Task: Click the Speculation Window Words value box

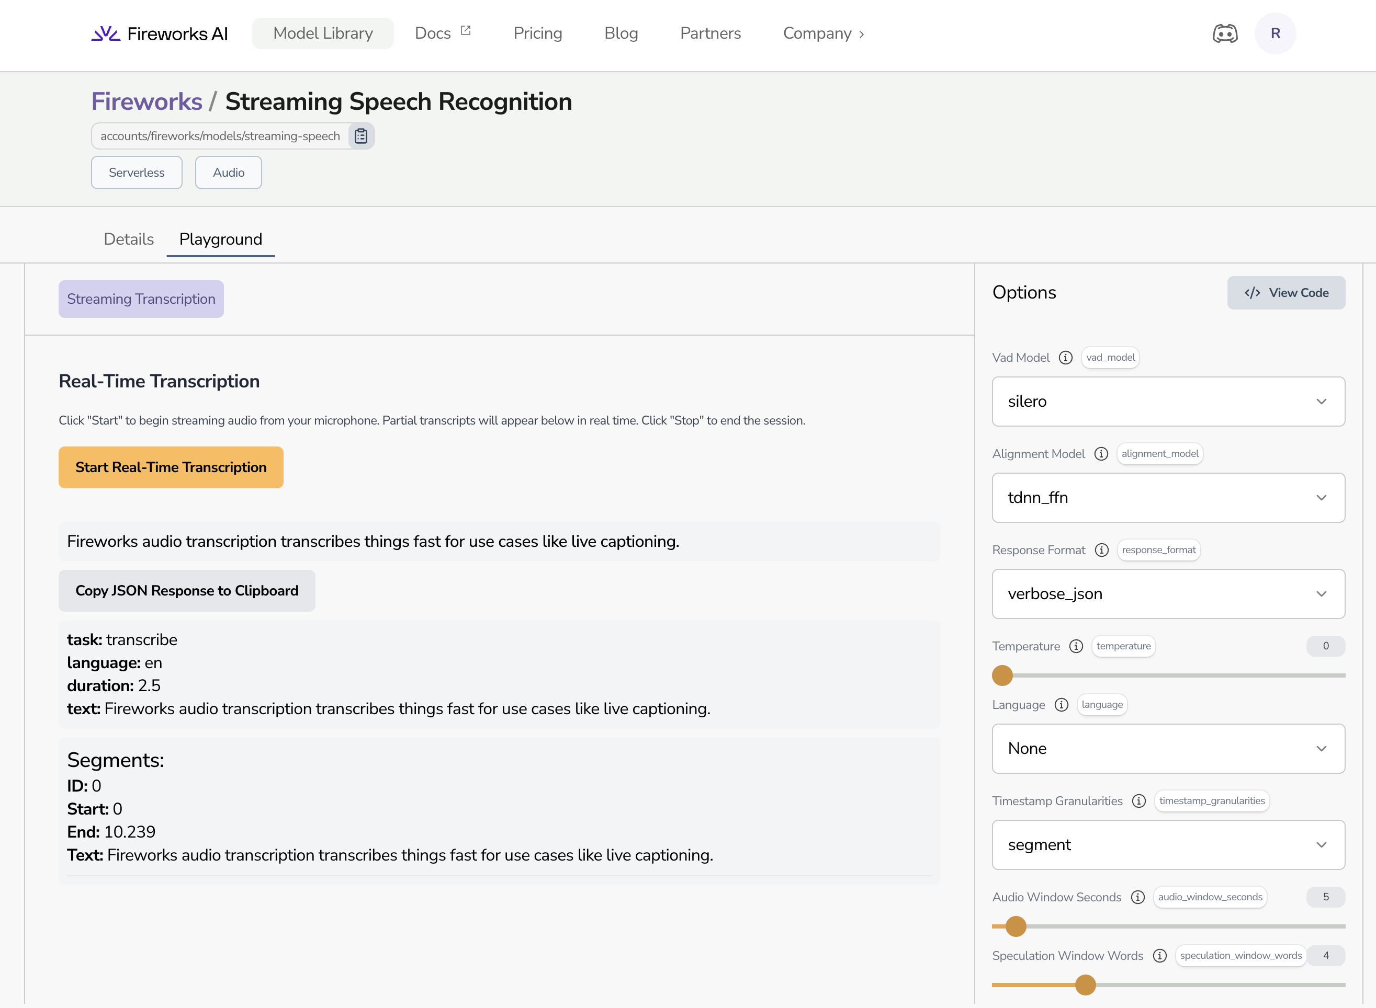Action: [1326, 956]
